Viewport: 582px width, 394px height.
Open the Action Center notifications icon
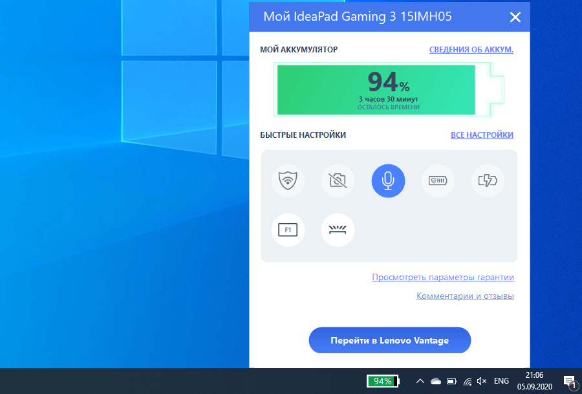570,381
